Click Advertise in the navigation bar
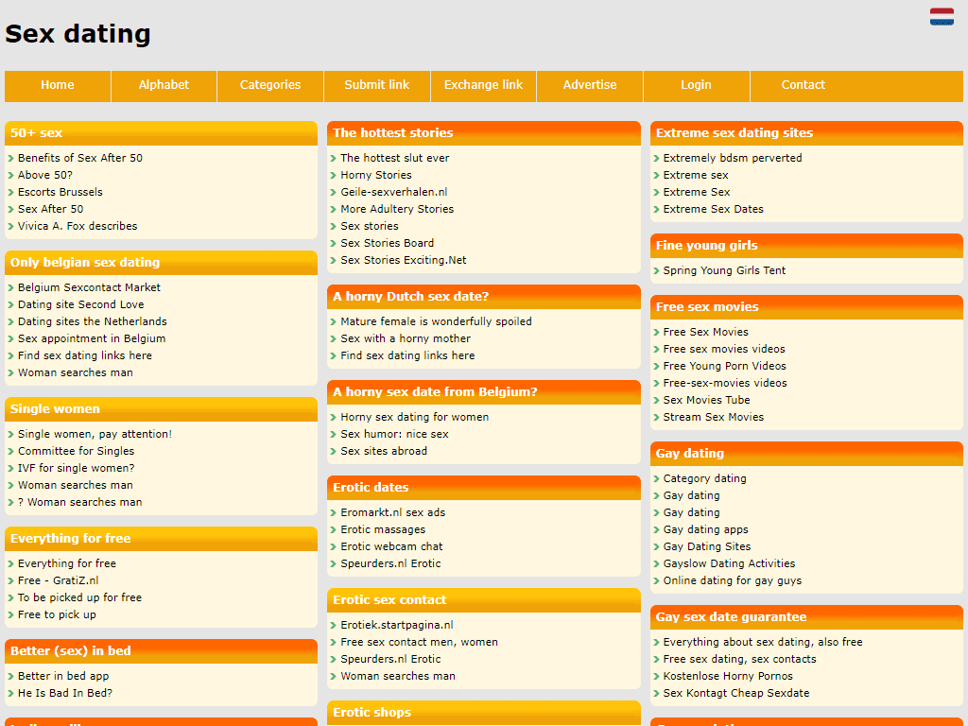This screenshot has height=726, width=968. tap(590, 85)
